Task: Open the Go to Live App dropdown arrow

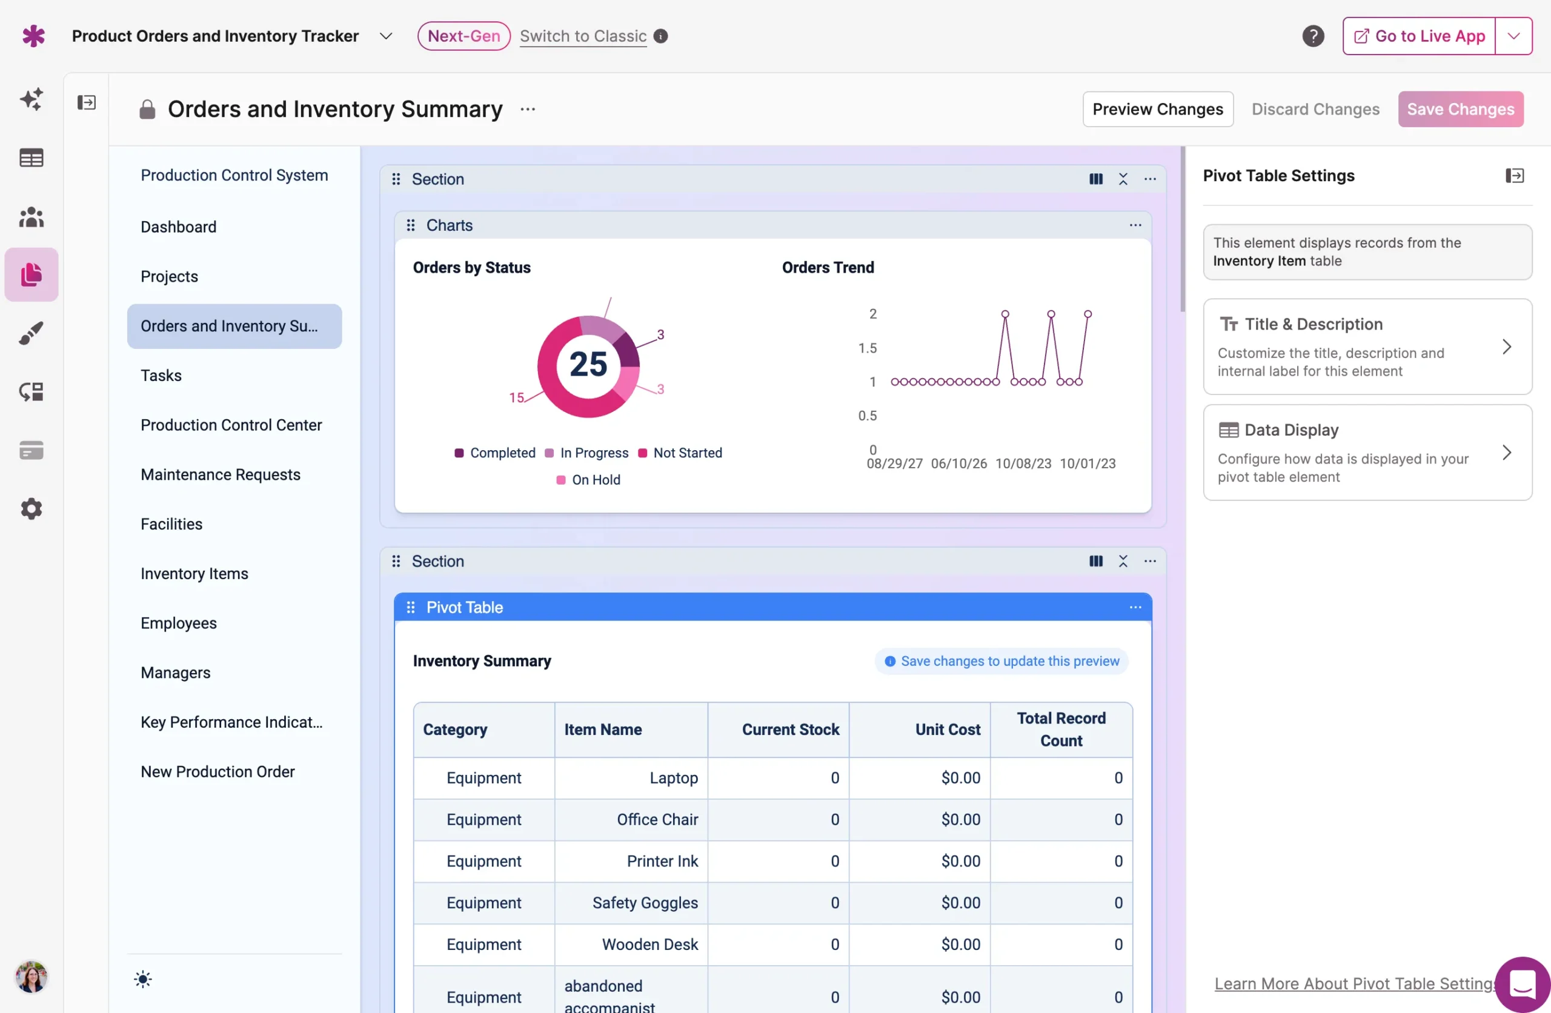Action: [1513, 36]
